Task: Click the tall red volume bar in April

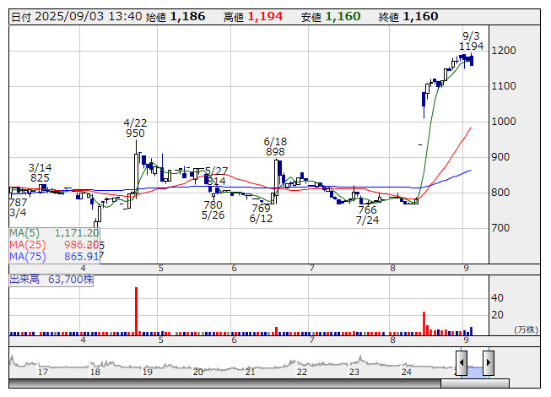Action: point(137,311)
